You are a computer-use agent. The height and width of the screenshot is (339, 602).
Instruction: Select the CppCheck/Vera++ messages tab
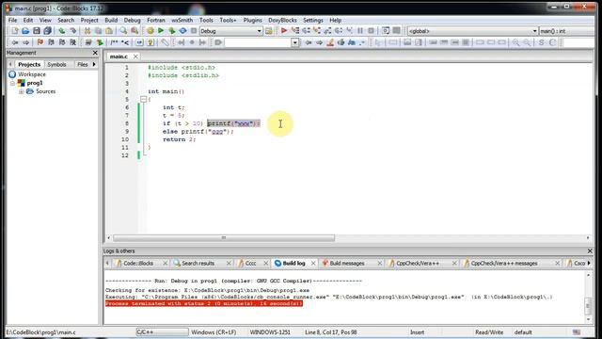pos(504,264)
